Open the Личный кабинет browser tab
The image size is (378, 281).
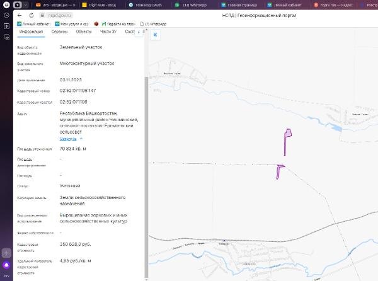[285, 5]
